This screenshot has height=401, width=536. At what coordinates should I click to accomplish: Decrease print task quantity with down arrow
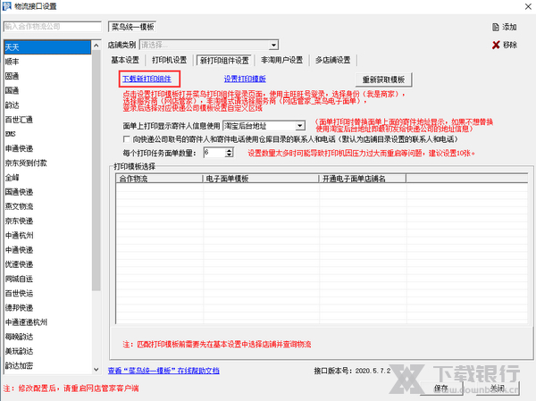(230, 155)
